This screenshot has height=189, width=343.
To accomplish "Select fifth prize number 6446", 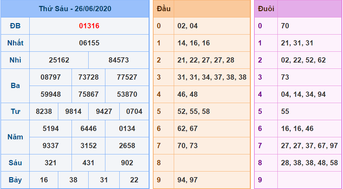I will (x=89, y=129).
